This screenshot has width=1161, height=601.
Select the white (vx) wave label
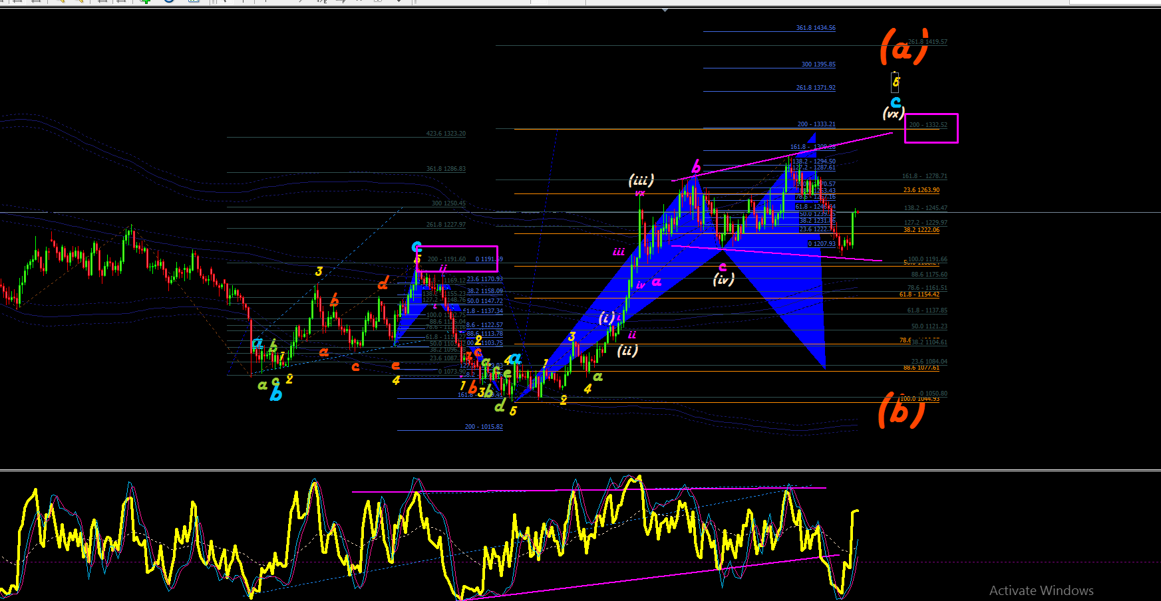(x=893, y=114)
